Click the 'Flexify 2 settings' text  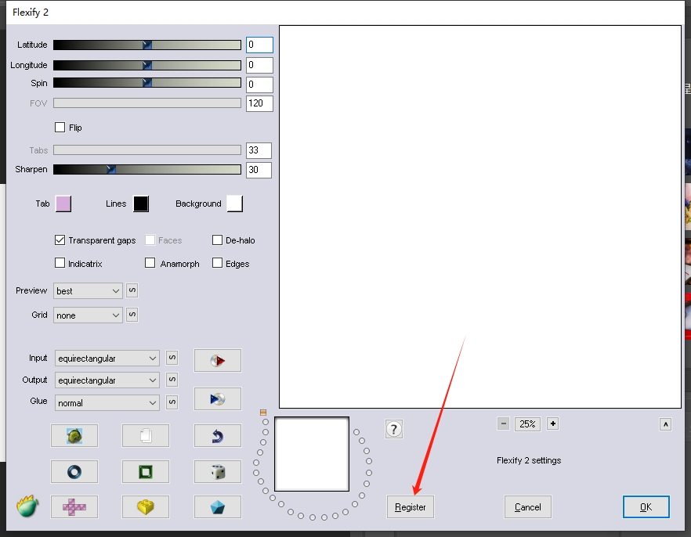tap(529, 460)
